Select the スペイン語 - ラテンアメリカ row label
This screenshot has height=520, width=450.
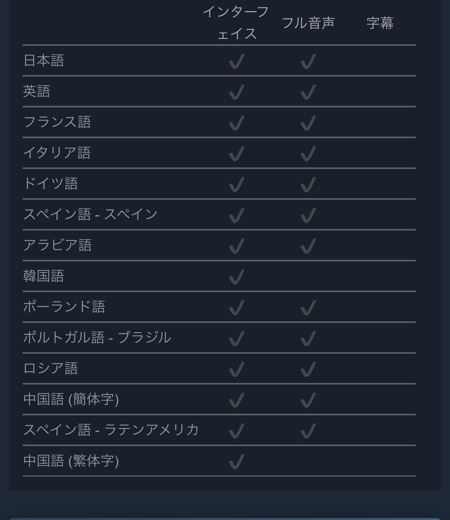coord(111,430)
